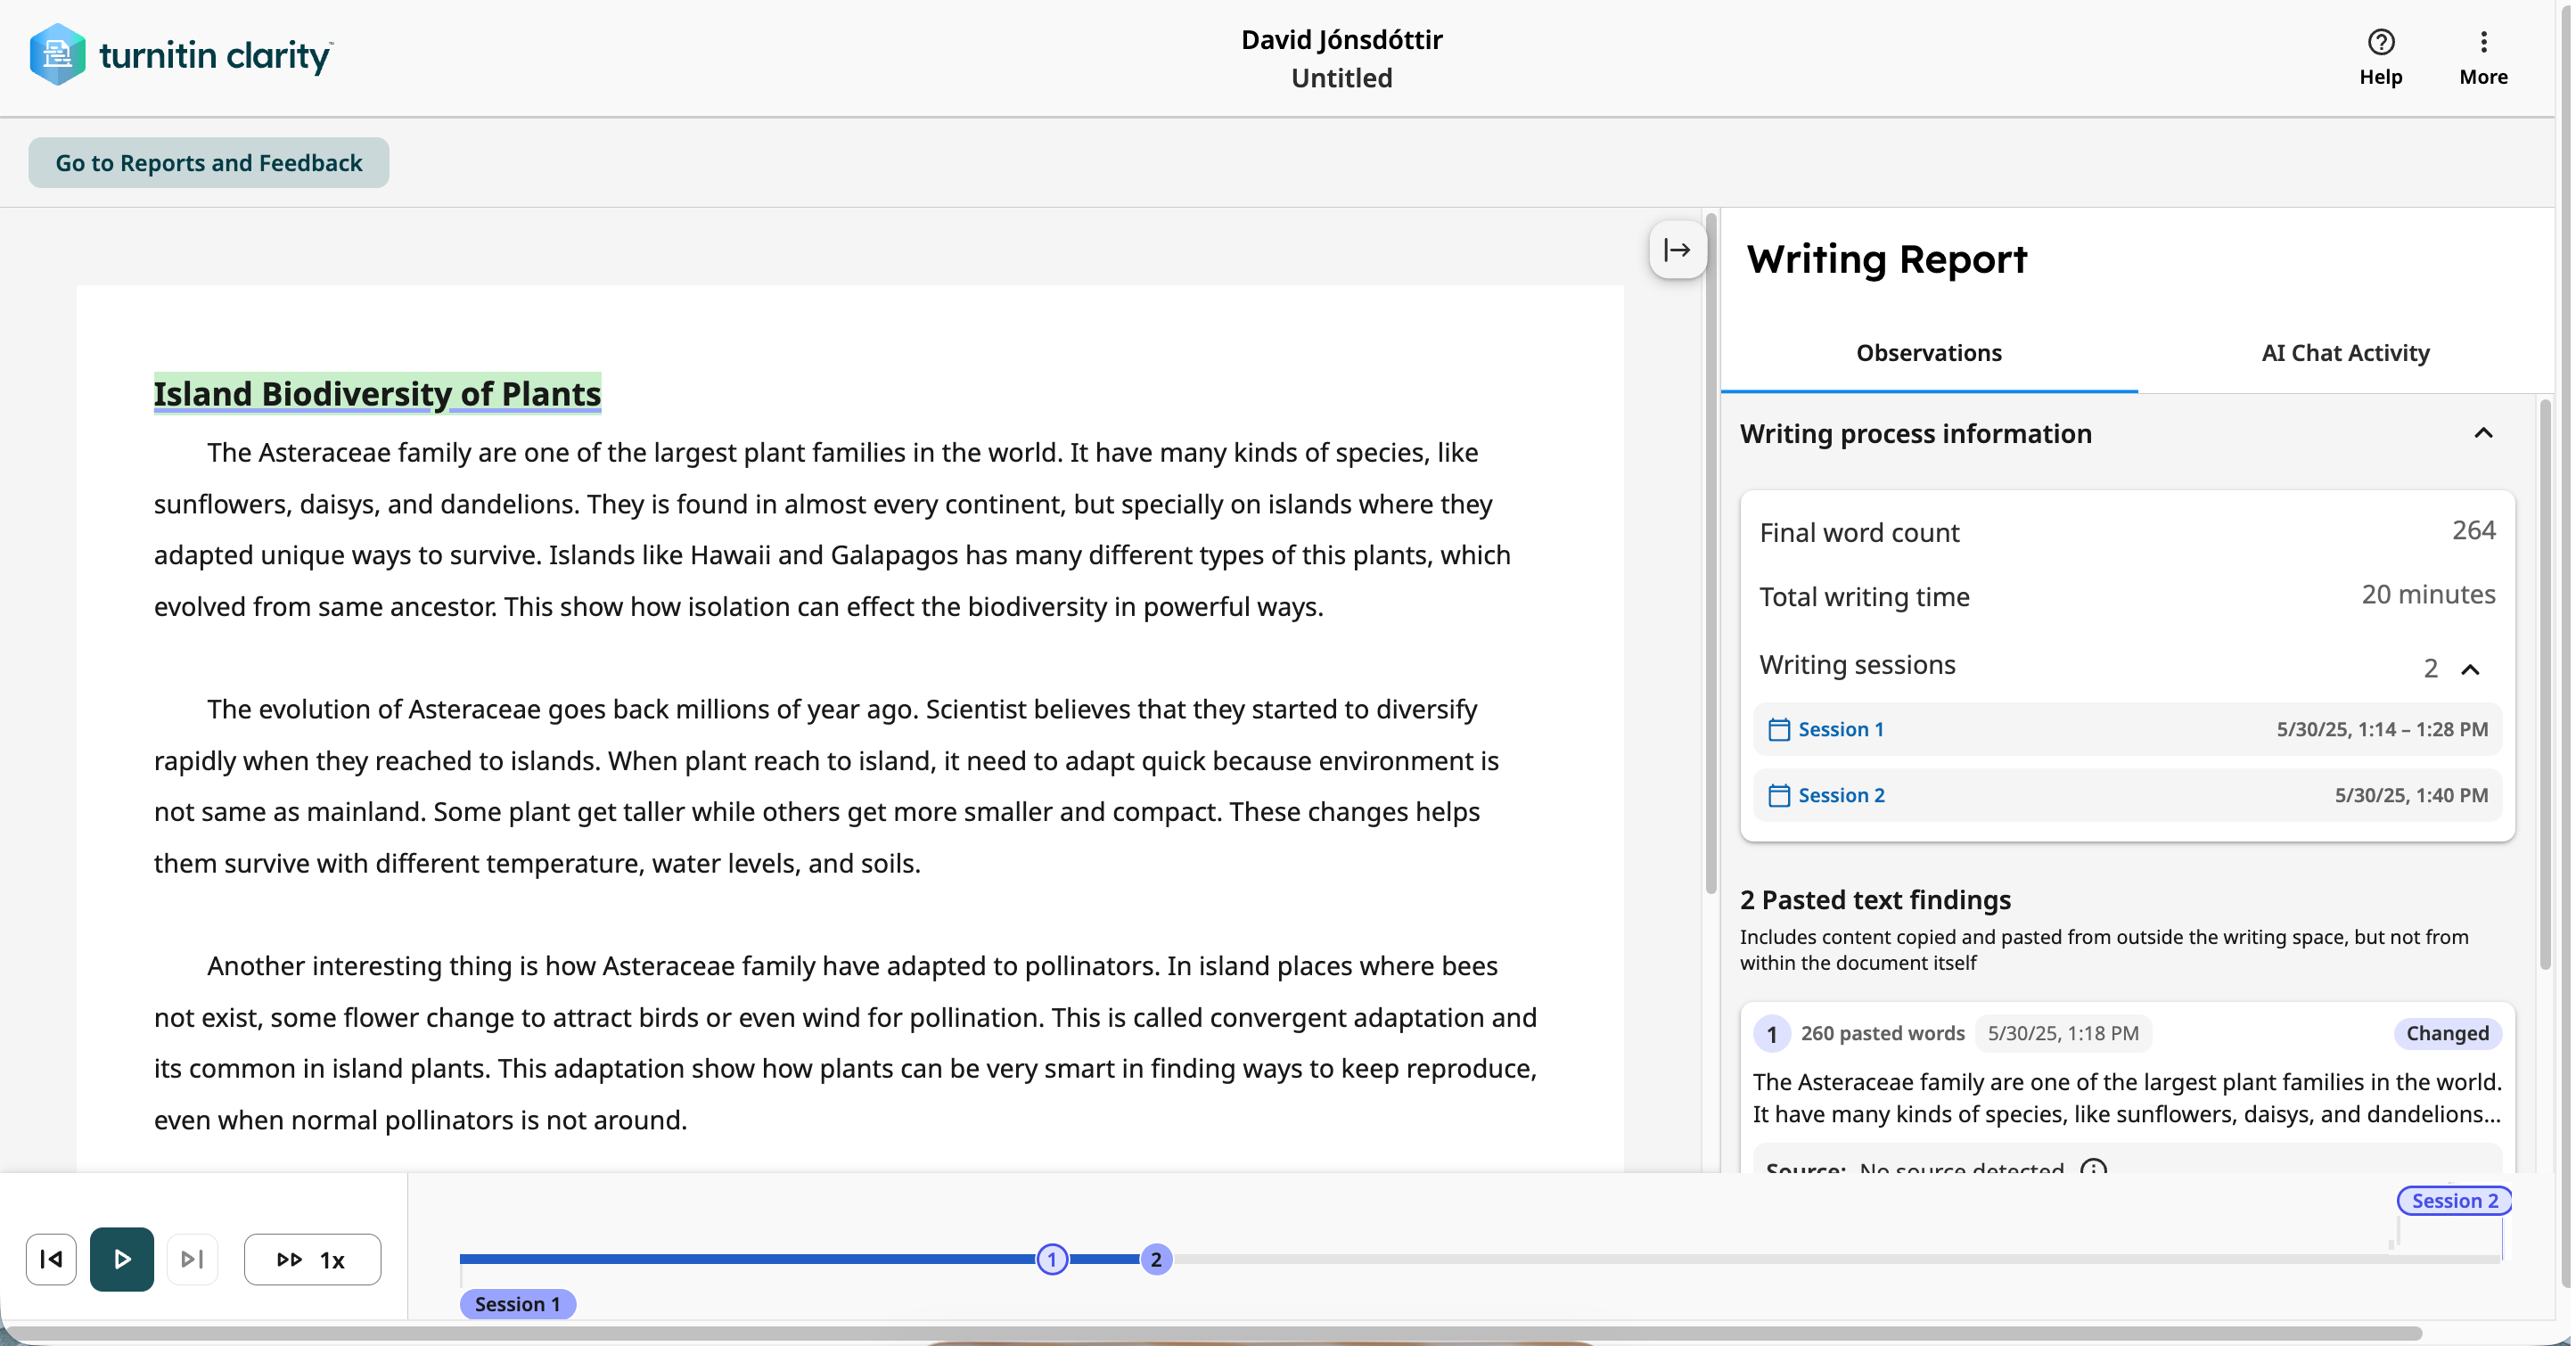Collapse the Writing Report side panel

(1677, 250)
